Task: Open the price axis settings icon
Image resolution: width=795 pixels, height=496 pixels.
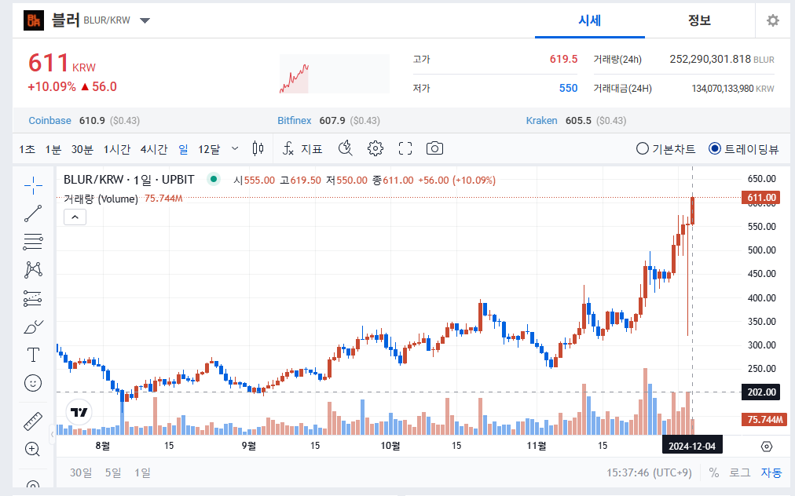Action: [767, 447]
